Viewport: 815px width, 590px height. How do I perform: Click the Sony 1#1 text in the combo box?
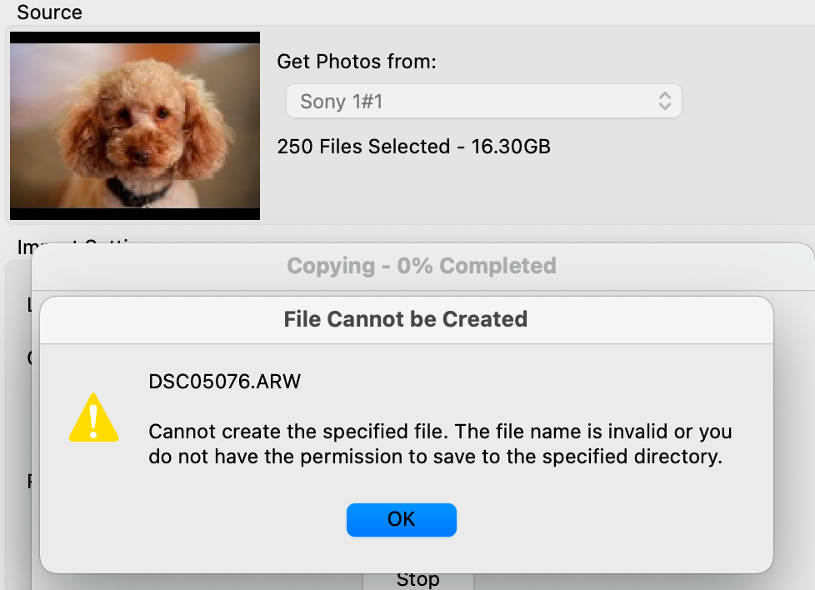(x=342, y=102)
